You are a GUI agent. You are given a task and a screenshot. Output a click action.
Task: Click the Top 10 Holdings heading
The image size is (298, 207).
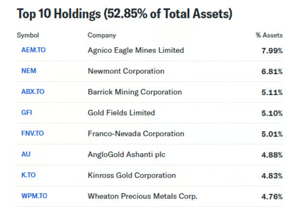coord(124,14)
